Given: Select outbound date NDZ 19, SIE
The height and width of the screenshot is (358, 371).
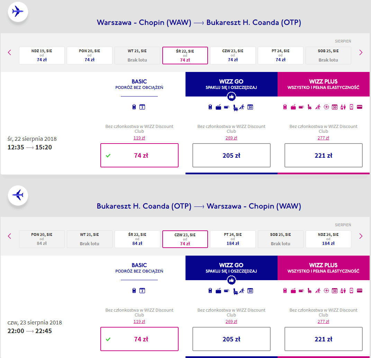Looking at the screenshot, I should pos(42,56).
